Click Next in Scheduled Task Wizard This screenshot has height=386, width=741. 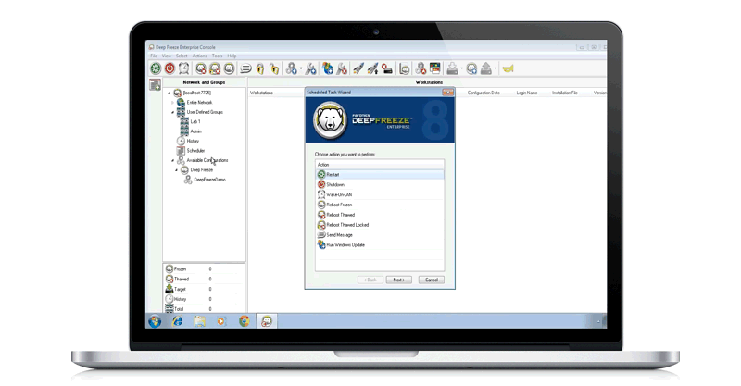(x=398, y=280)
